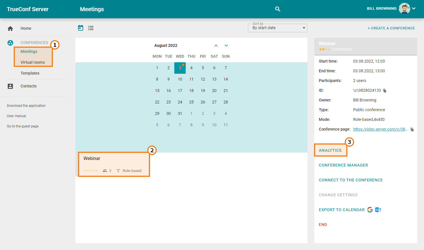Click the ID value \c\0828024133
The image size is (424, 250).
[x=367, y=90]
